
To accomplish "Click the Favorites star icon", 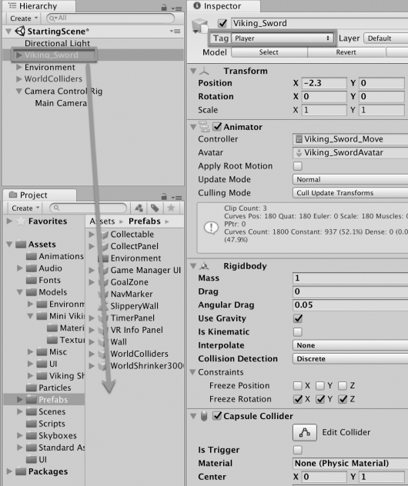I will 21,221.
